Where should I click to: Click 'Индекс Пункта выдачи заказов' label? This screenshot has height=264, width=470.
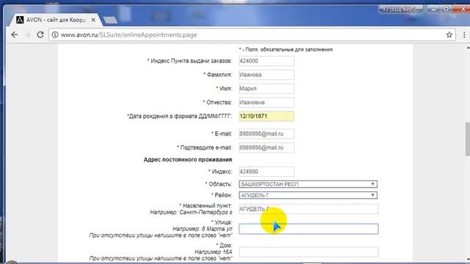click(189, 61)
